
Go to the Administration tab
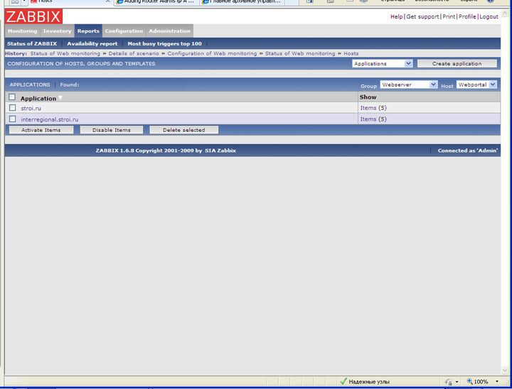pos(169,31)
